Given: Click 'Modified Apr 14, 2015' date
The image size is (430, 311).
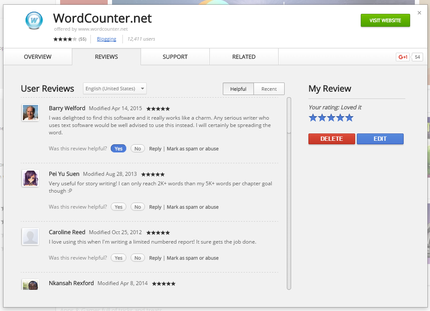Looking at the screenshot, I should [116, 108].
